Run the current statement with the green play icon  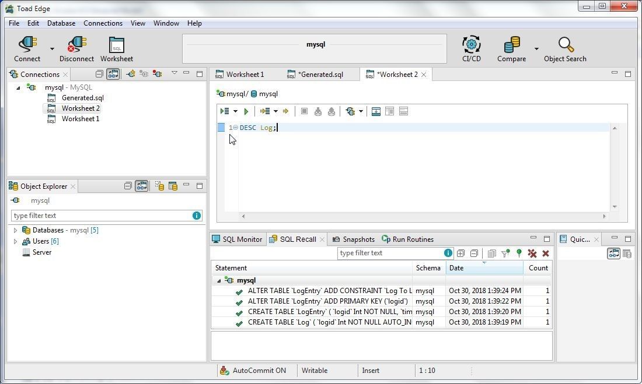[246, 111]
